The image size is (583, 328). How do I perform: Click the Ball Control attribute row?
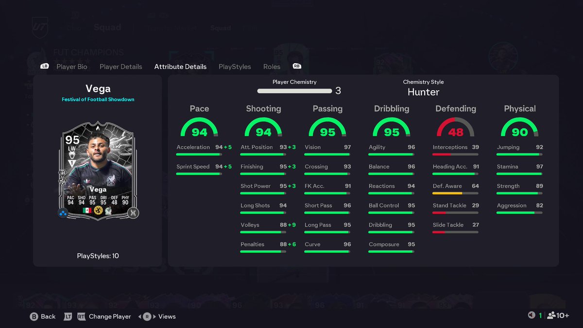tap(392, 207)
